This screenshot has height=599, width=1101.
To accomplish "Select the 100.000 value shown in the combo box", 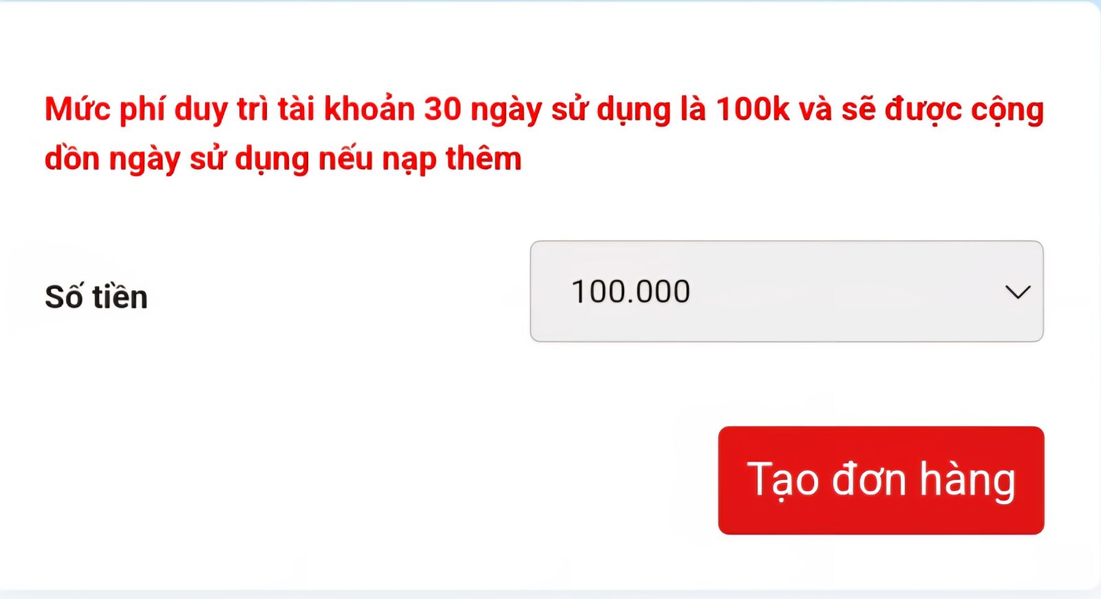I will (x=630, y=292).
